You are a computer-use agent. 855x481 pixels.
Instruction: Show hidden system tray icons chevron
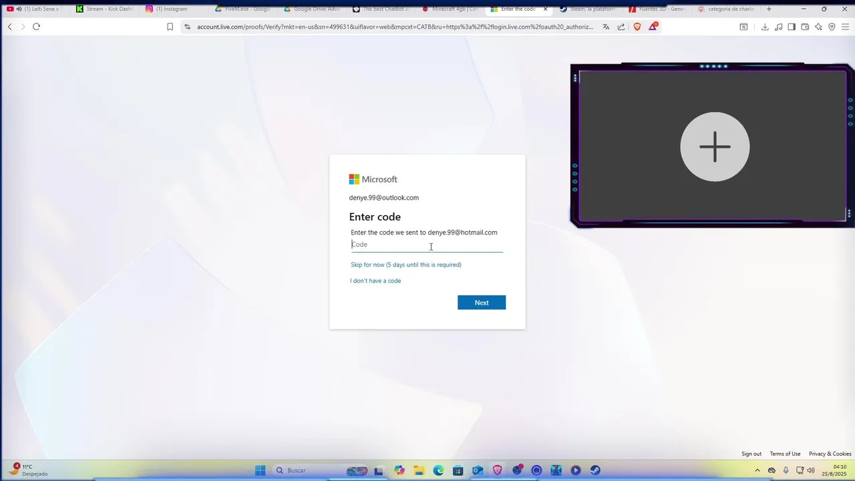click(757, 470)
